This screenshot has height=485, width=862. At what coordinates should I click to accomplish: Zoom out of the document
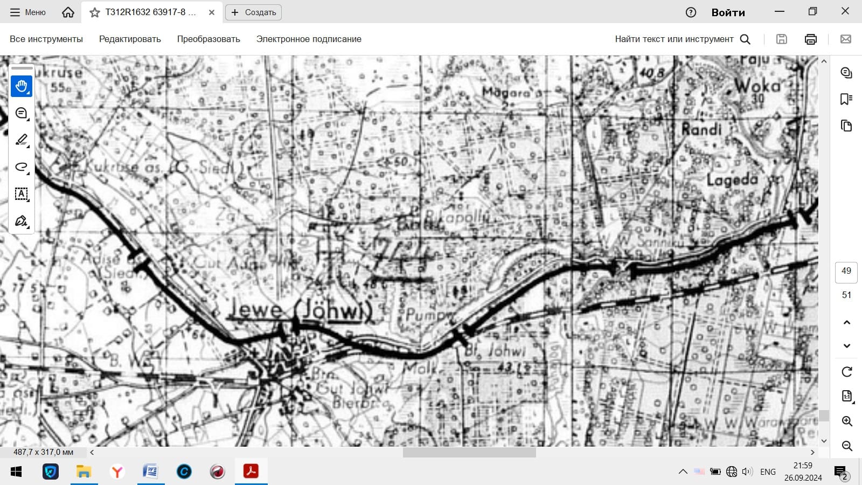pos(846,446)
